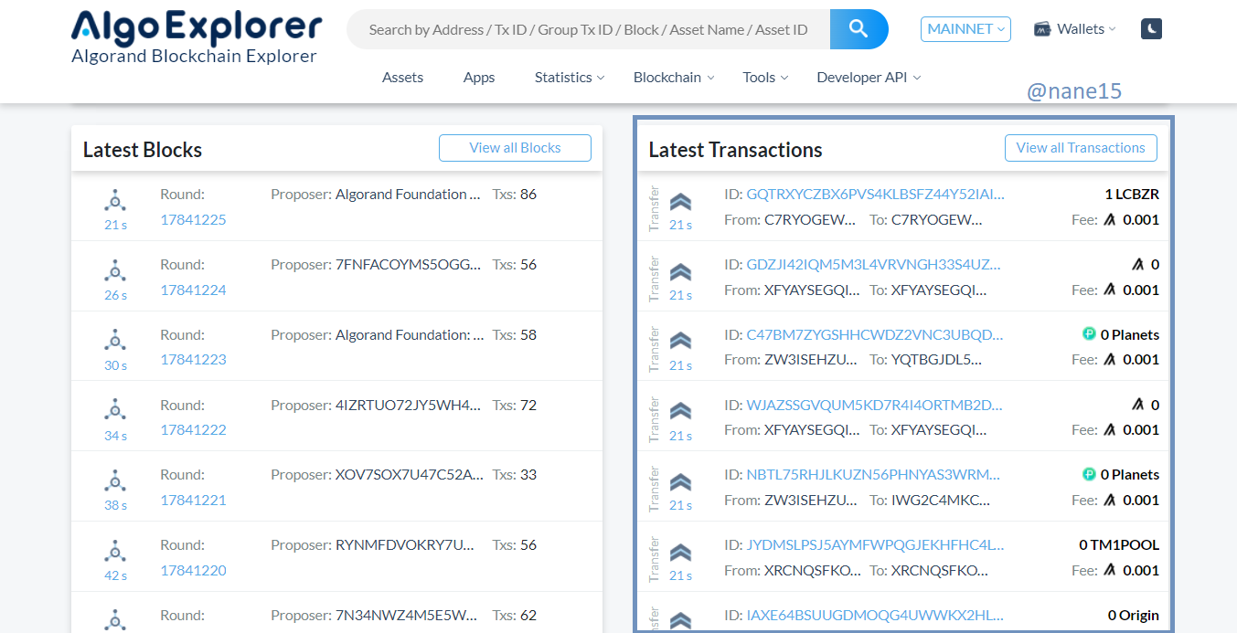Open transaction ID WJAZSSGVQUM5KD7R4I4ORTMB2D

click(x=874, y=405)
